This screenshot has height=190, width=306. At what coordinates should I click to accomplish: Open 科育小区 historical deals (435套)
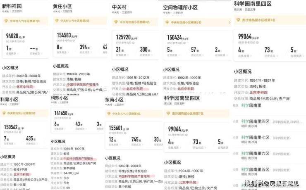[x=31, y=141]
